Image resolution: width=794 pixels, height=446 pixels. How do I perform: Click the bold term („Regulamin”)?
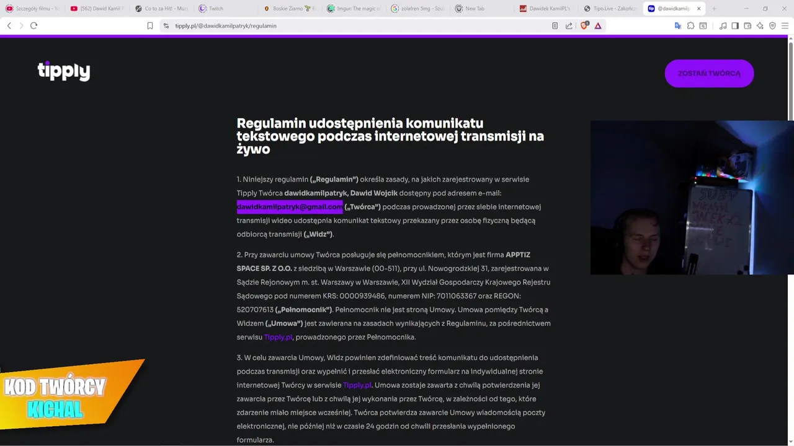tap(334, 180)
